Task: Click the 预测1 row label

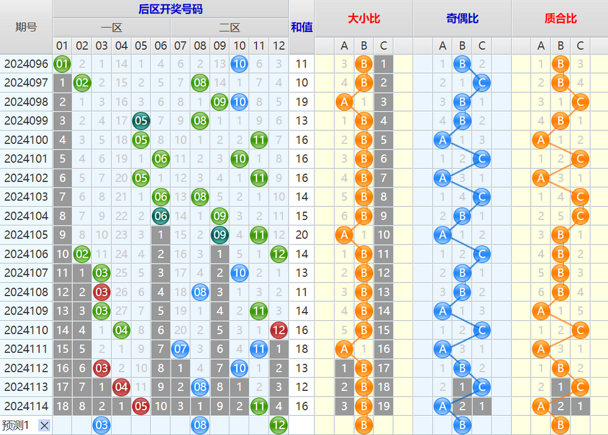Action: 15,425
